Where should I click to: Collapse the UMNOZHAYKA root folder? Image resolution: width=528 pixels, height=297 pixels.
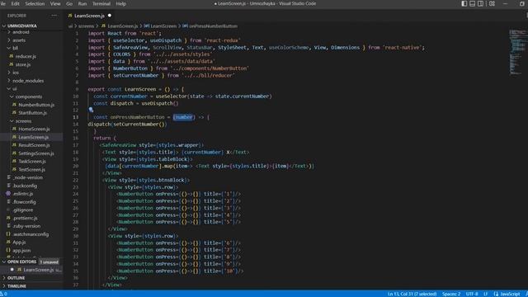tap(31, 26)
